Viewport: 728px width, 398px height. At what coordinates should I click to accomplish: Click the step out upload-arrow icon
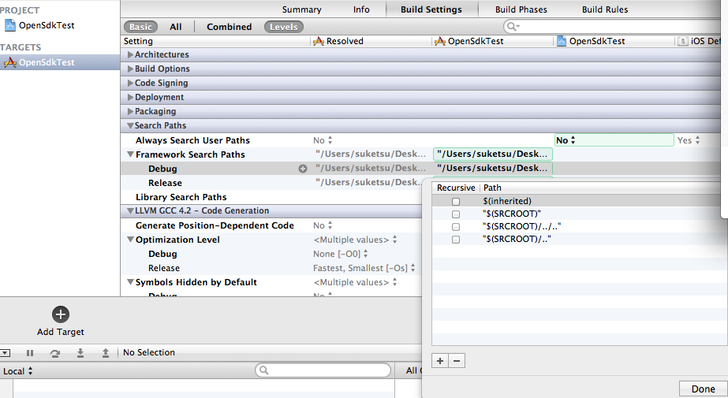106,353
